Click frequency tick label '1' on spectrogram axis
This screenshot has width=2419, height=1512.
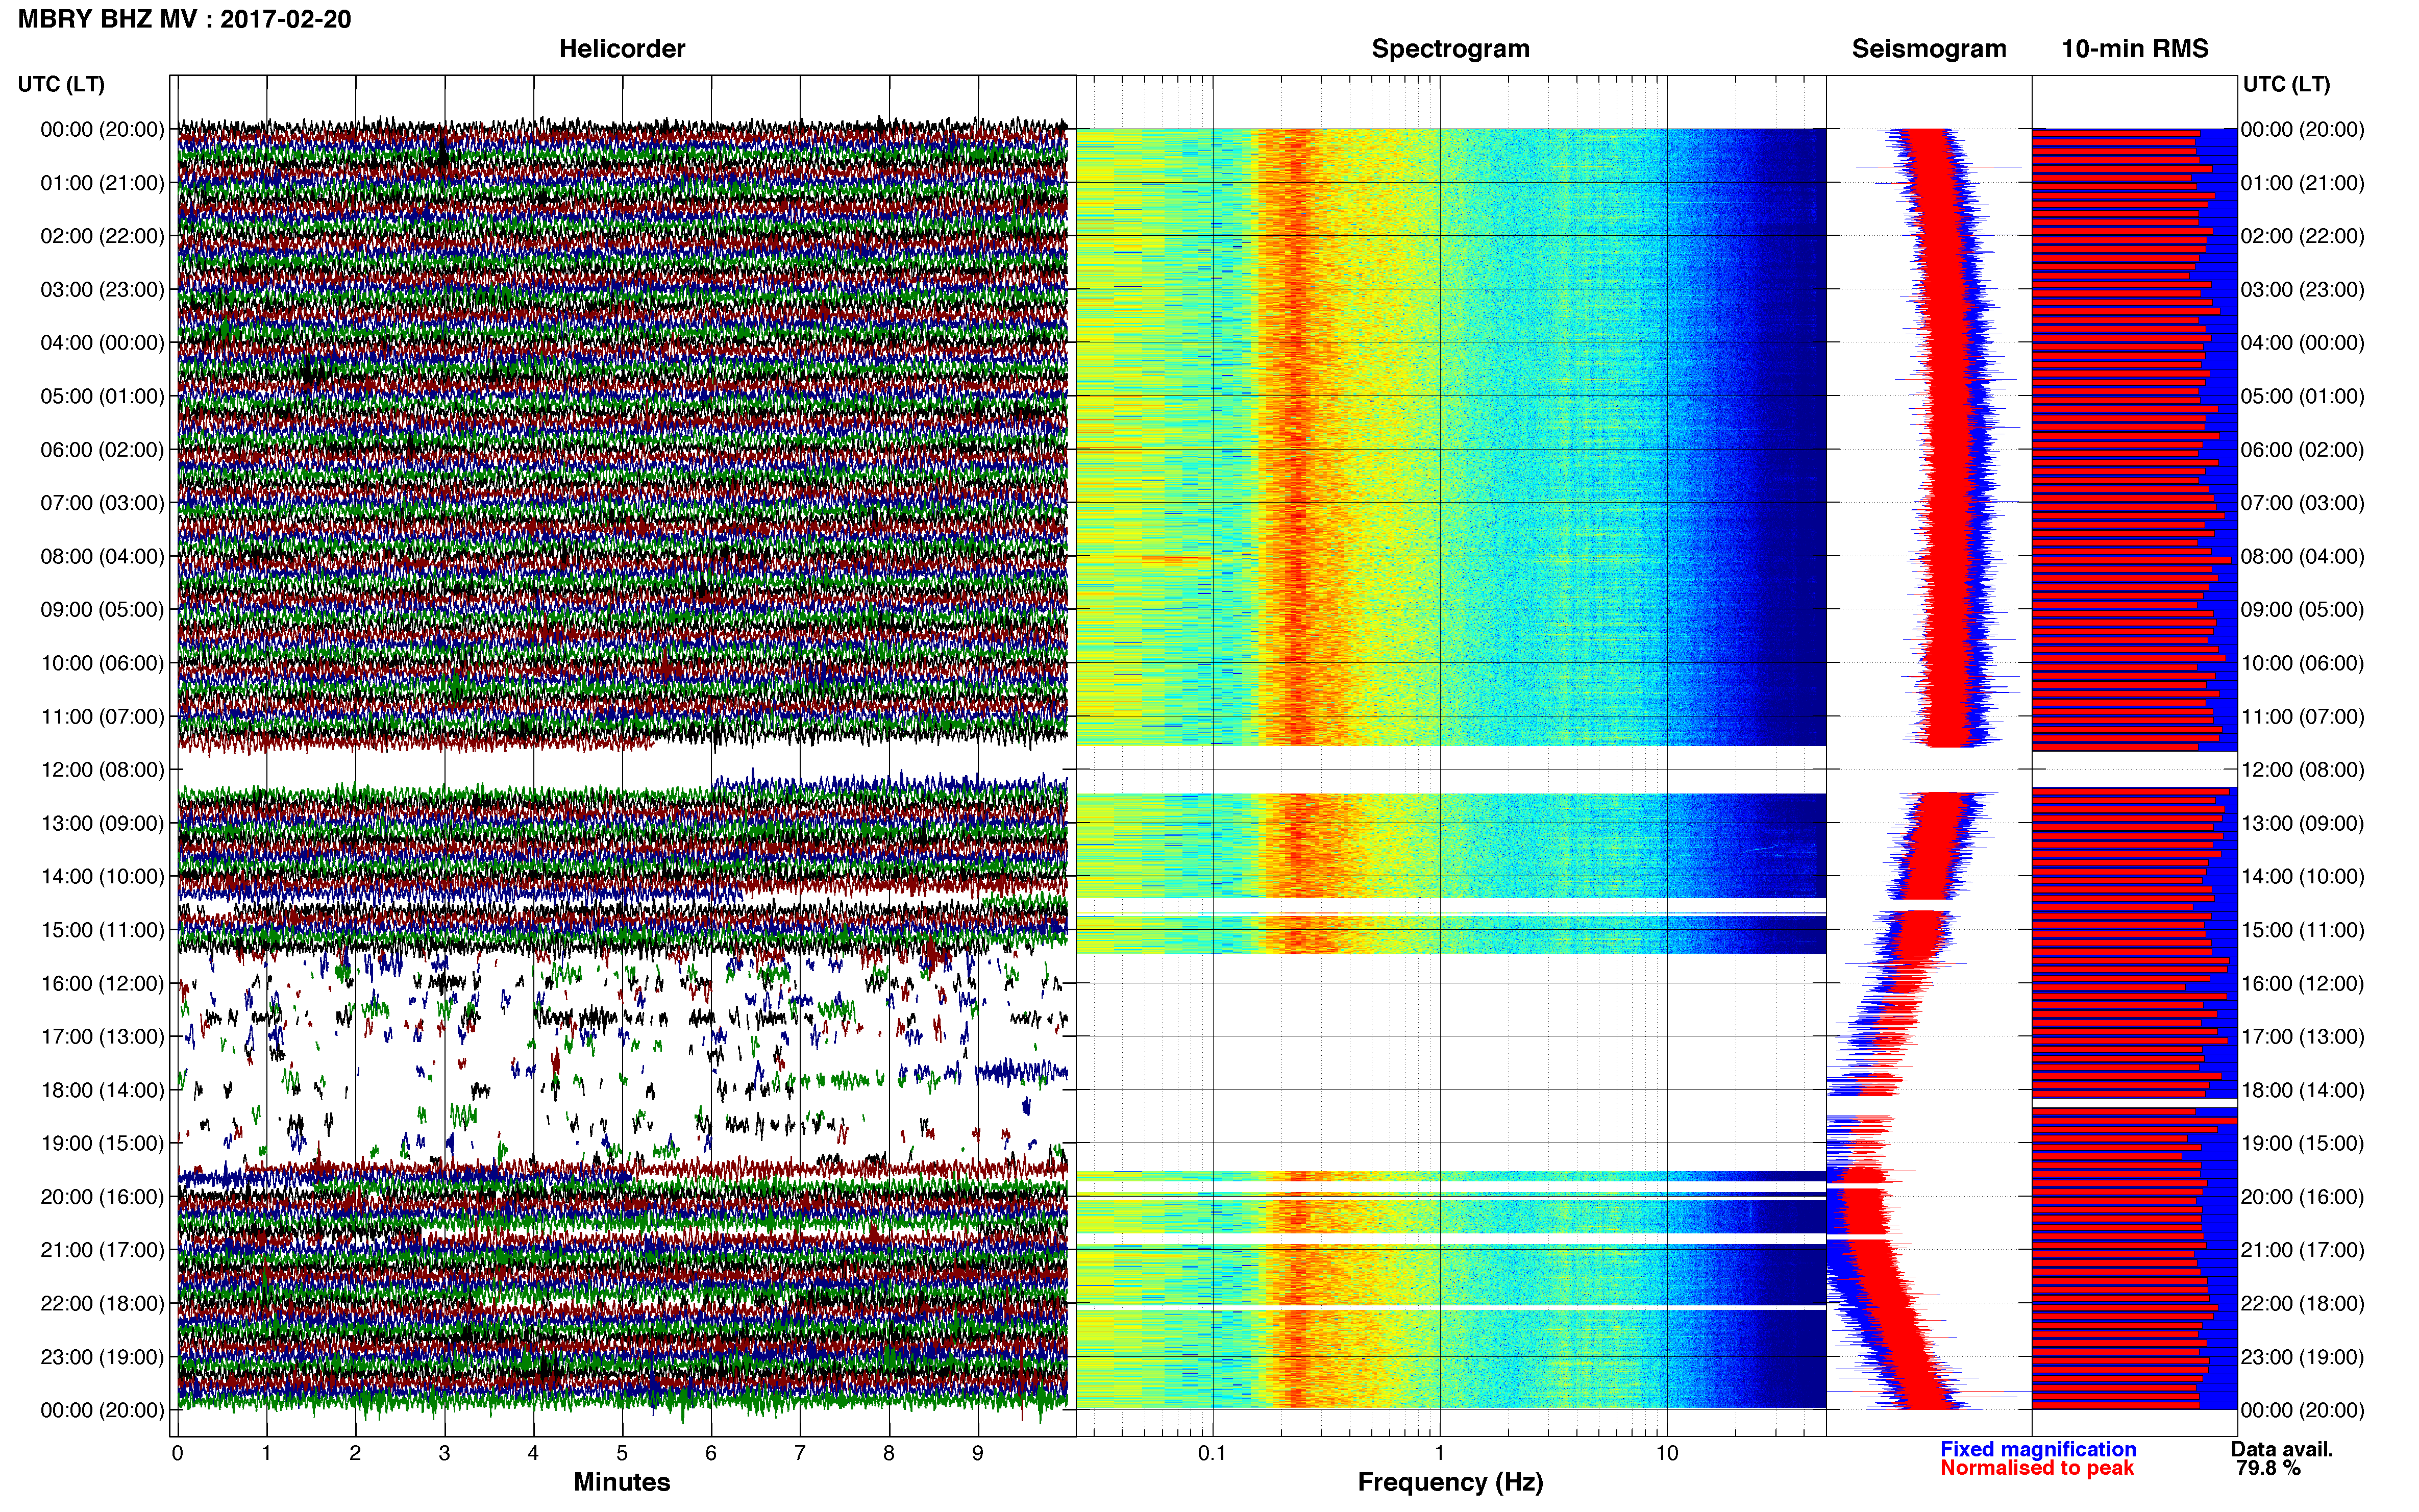pos(1439,1454)
